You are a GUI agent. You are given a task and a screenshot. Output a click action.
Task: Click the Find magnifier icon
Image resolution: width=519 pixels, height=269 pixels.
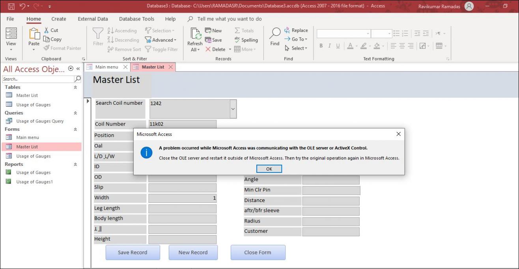click(275, 33)
